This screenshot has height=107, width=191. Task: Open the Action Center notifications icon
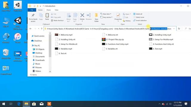(x=186, y=104)
